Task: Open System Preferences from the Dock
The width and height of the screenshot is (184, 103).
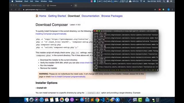Action: pos(87,100)
